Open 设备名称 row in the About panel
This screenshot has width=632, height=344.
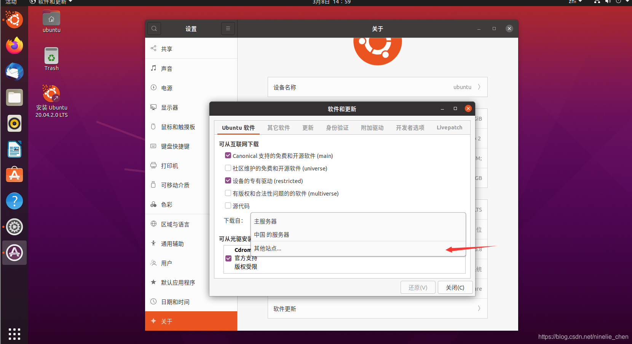(377, 87)
